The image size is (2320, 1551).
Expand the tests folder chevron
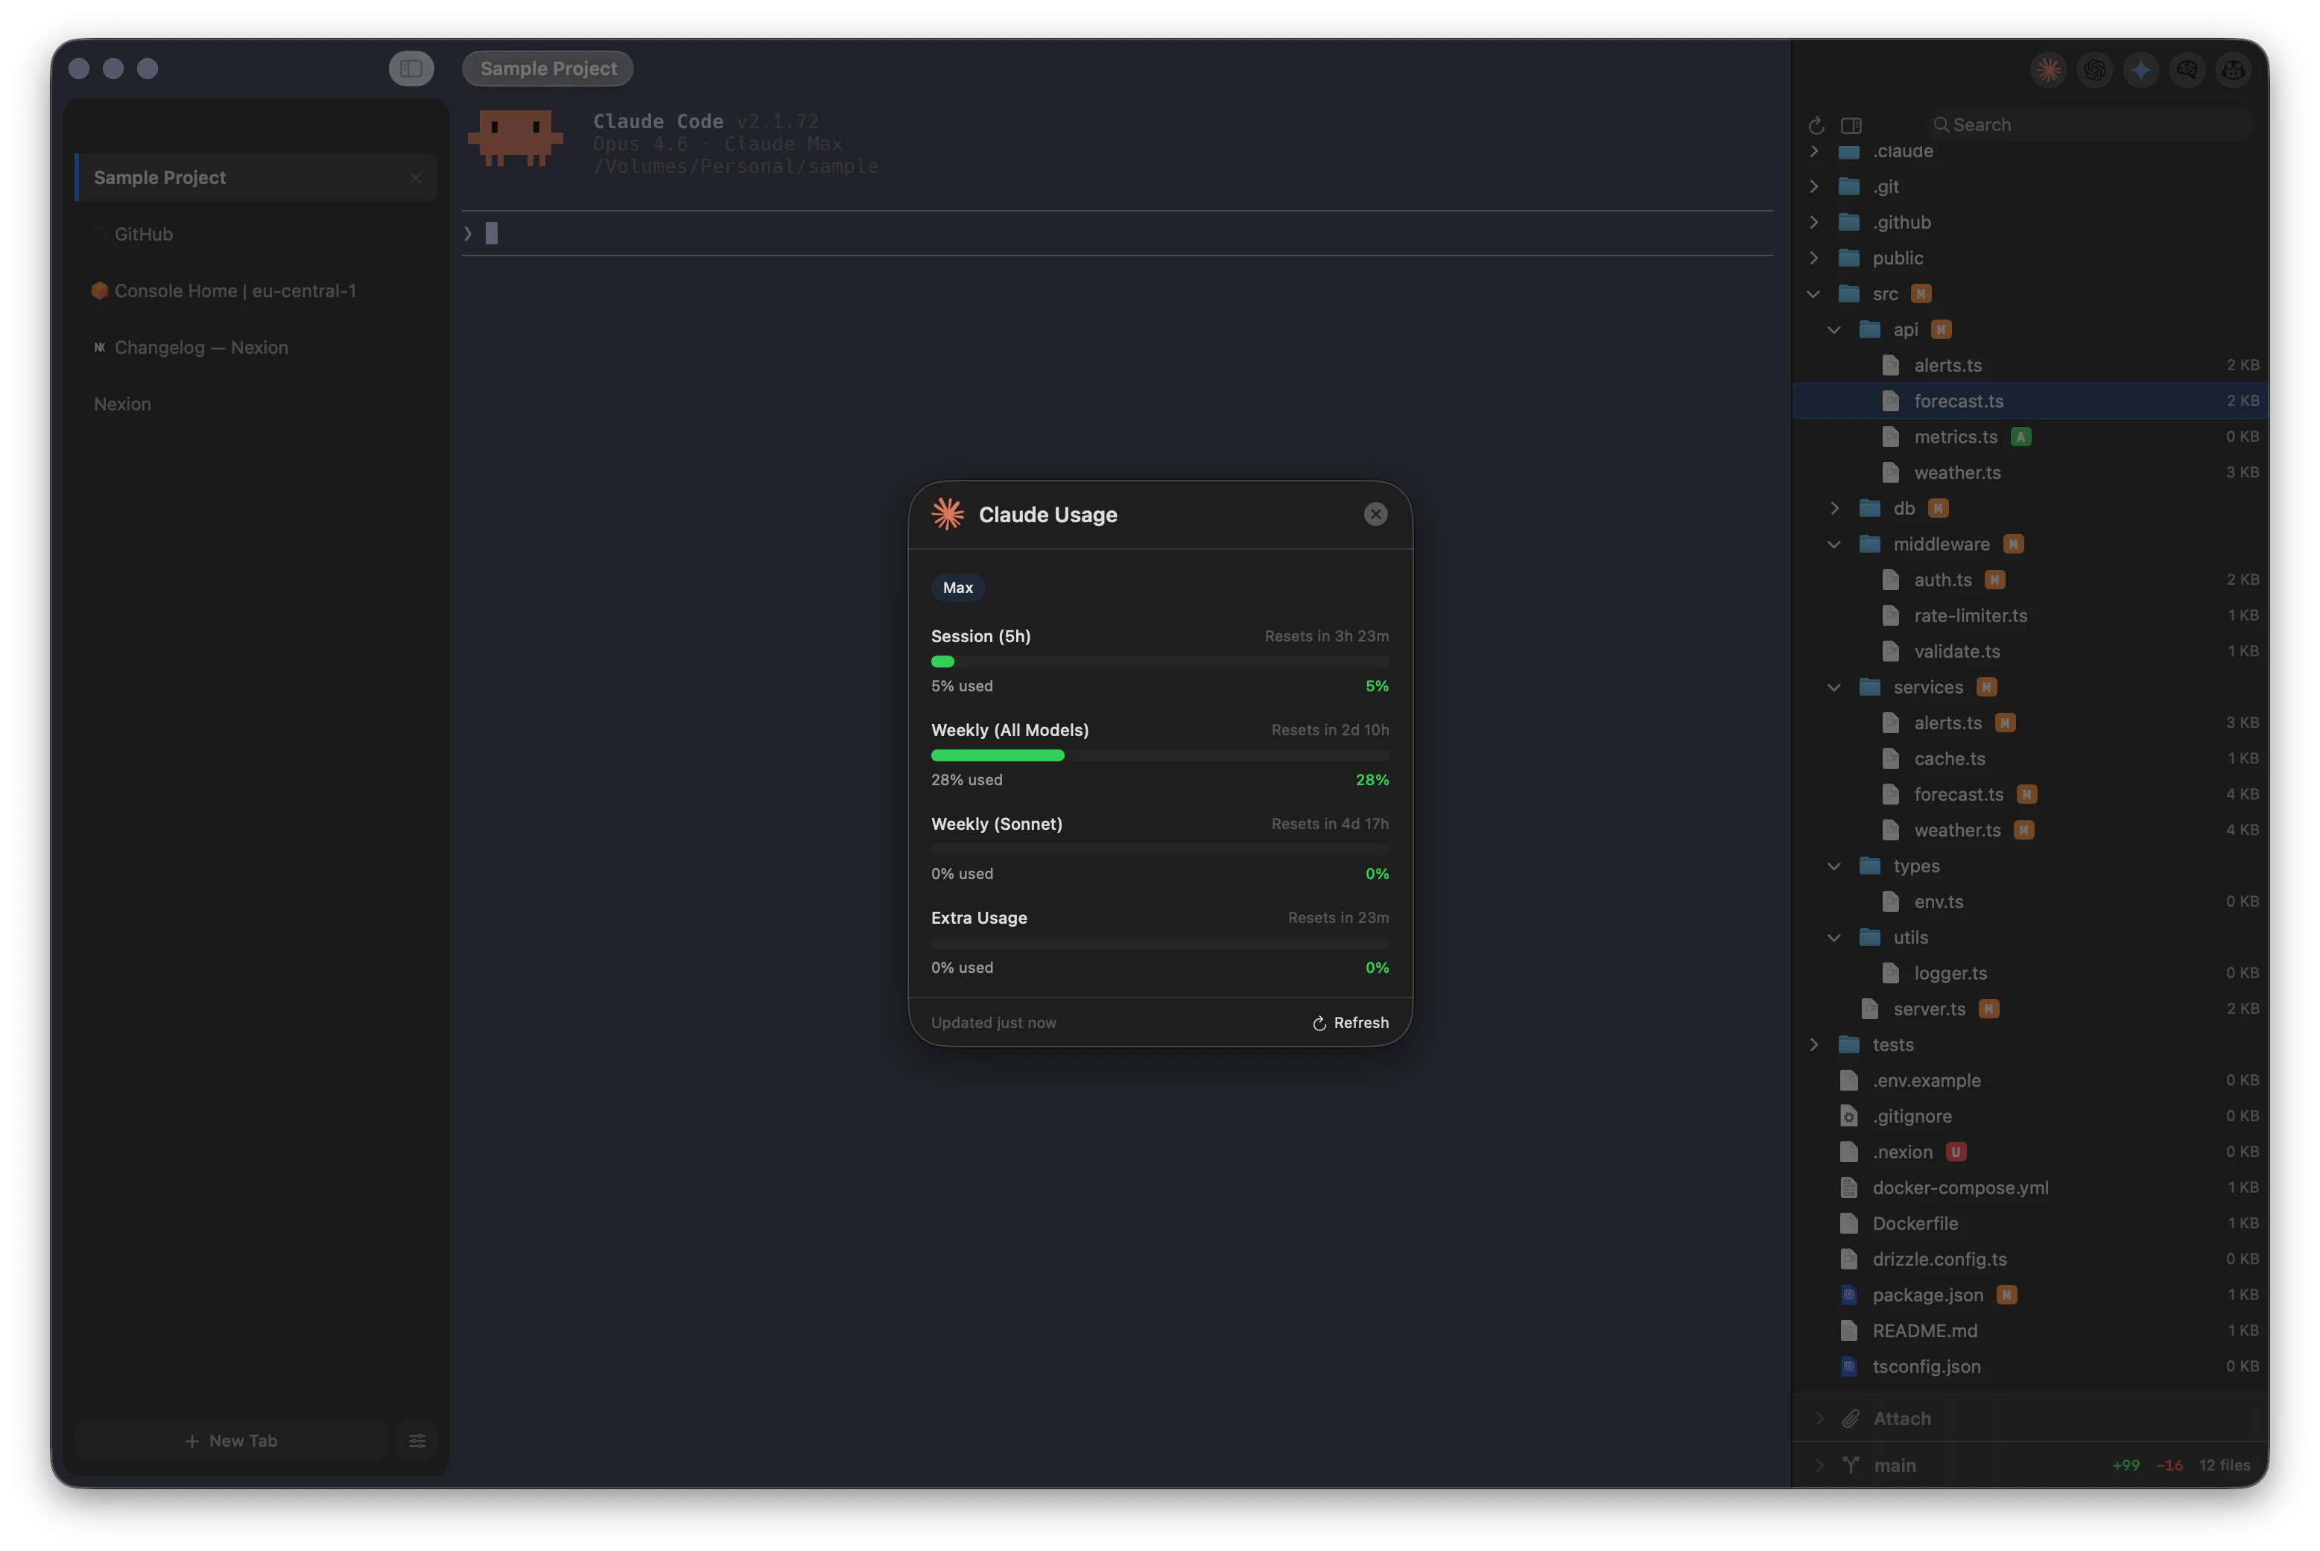(x=1813, y=1044)
